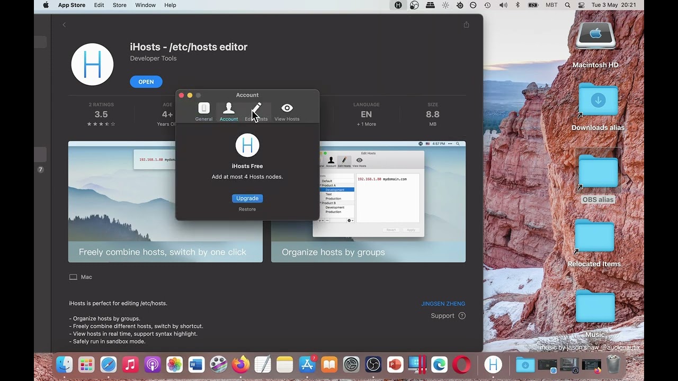Click the App Store share icon
The image size is (678, 381).
pyautogui.click(x=466, y=24)
